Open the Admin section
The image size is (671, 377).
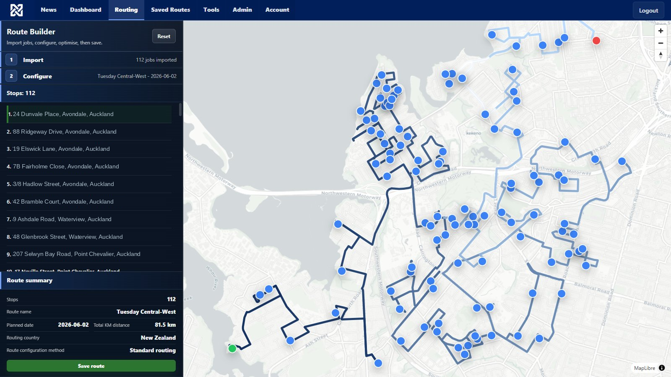click(x=242, y=10)
